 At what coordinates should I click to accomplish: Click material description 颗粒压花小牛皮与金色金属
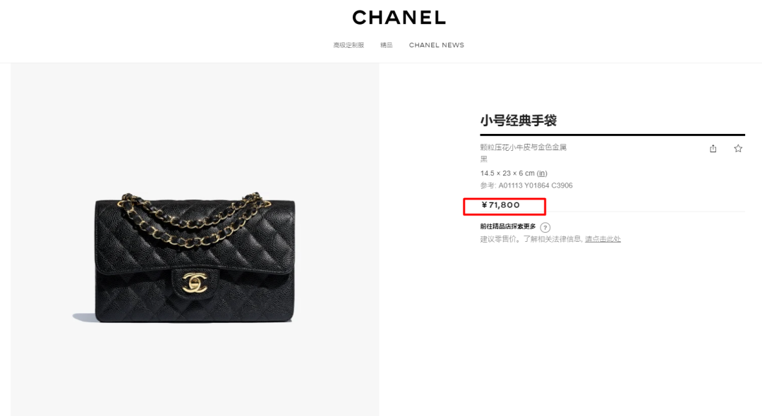click(524, 147)
